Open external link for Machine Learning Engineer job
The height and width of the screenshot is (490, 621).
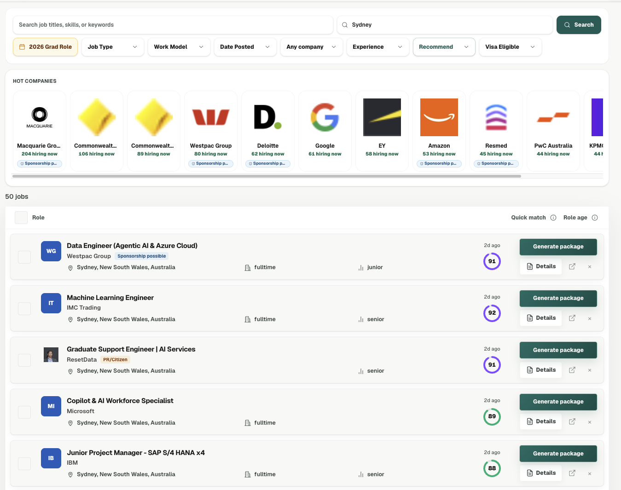572,318
